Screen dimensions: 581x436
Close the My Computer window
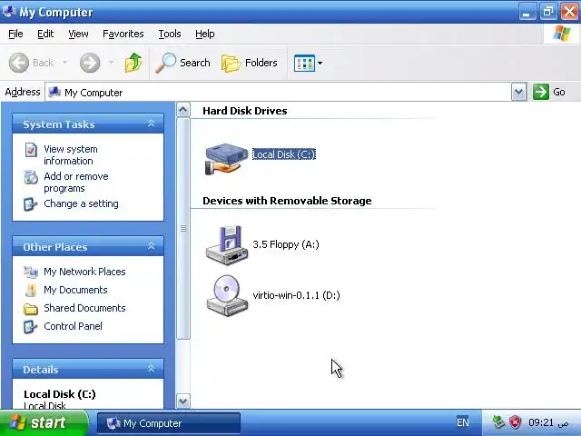point(569,12)
